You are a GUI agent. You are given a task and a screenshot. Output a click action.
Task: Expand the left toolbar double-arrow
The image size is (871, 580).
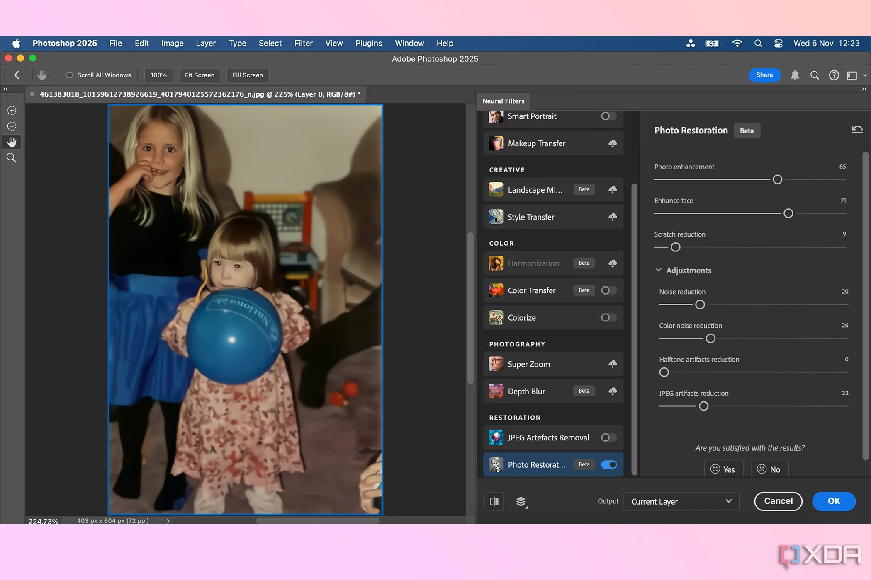click(x=5, y=89)
